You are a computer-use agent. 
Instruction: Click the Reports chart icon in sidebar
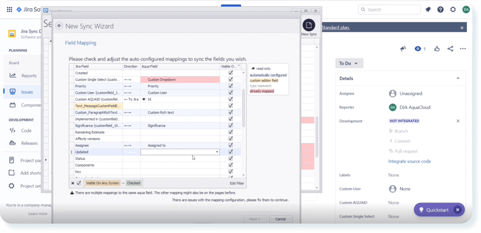point(13,75)
